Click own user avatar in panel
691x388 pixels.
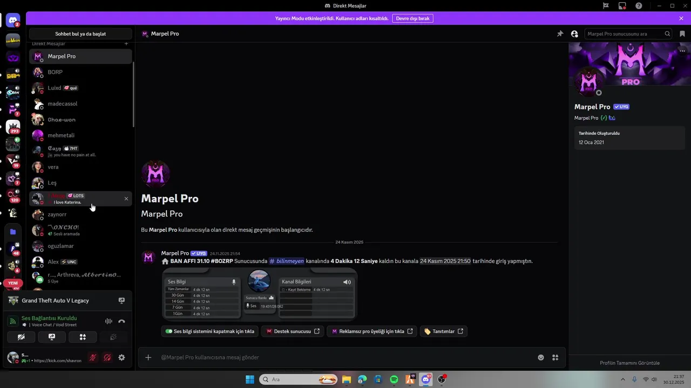pos(12,357)
